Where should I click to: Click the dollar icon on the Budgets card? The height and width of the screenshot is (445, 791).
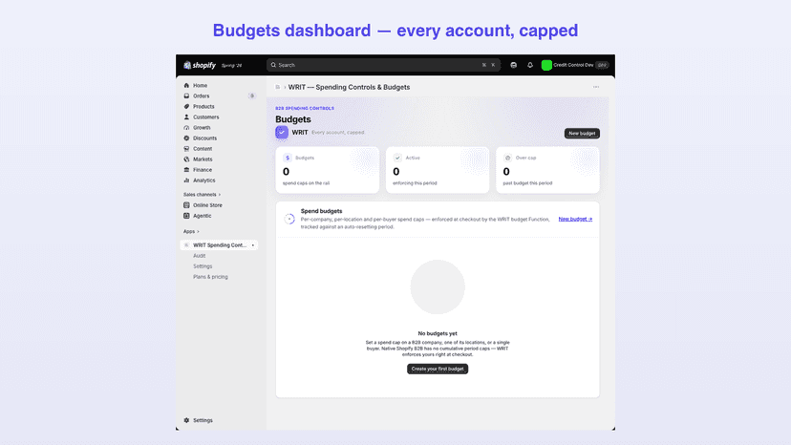point(288,158)
